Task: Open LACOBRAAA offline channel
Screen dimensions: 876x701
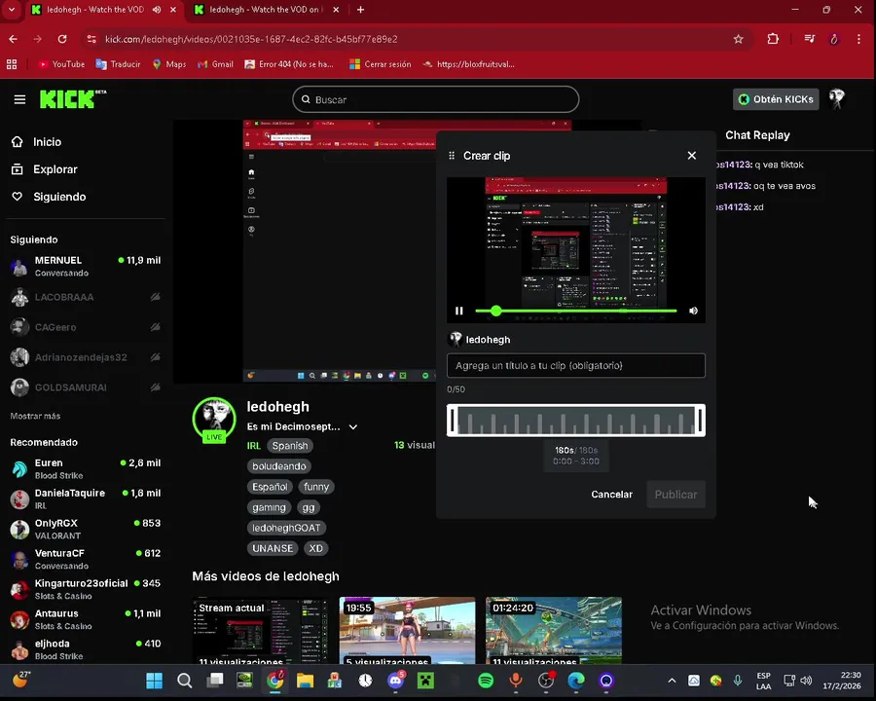Action: coord(85,297)
